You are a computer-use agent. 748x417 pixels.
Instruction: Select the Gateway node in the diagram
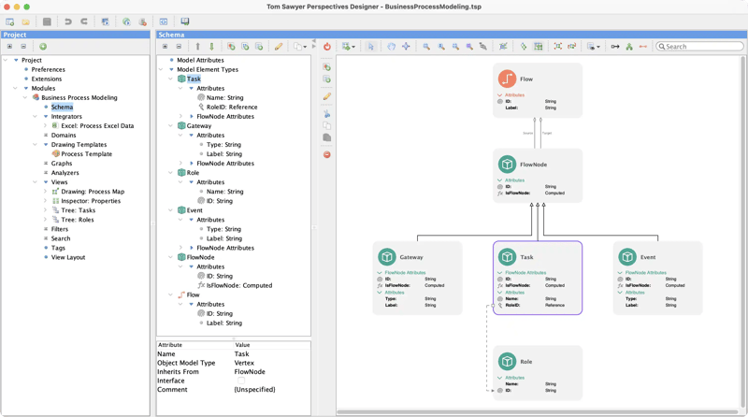[x=417, y=278]
